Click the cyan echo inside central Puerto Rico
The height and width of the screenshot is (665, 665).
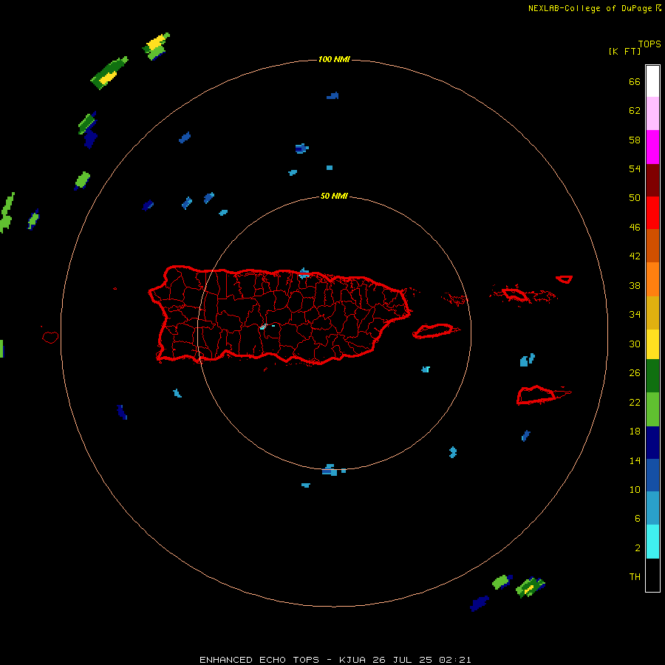pos(263,327)
